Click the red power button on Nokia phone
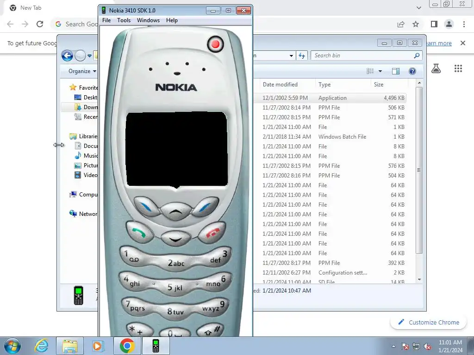 [215, 44]
